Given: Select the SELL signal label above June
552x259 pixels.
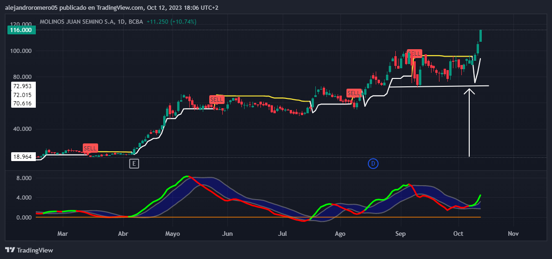Looking at the screenshot, I should click(x=217, y=99).
